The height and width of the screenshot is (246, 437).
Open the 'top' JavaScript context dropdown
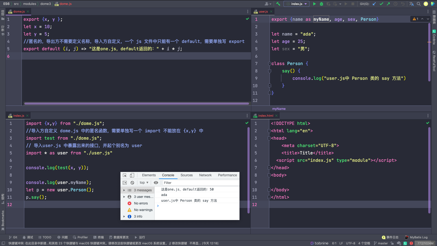144,183
